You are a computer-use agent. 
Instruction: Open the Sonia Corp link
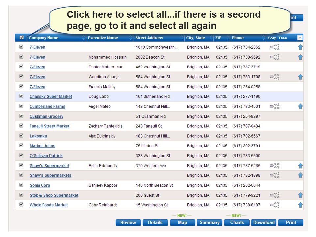[x=40, y=185]
